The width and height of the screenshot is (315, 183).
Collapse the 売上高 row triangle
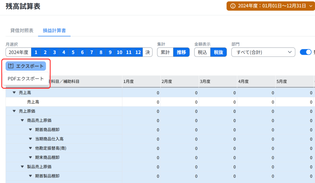pyautogui.click(x=14, y=92)
